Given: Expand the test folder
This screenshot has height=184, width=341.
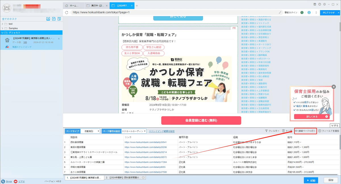Looking at the screenshot, I should (3, 24).
